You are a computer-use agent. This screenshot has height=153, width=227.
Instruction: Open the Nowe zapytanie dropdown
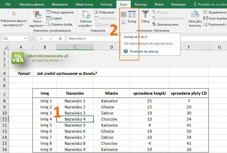(x=37, y=23)
